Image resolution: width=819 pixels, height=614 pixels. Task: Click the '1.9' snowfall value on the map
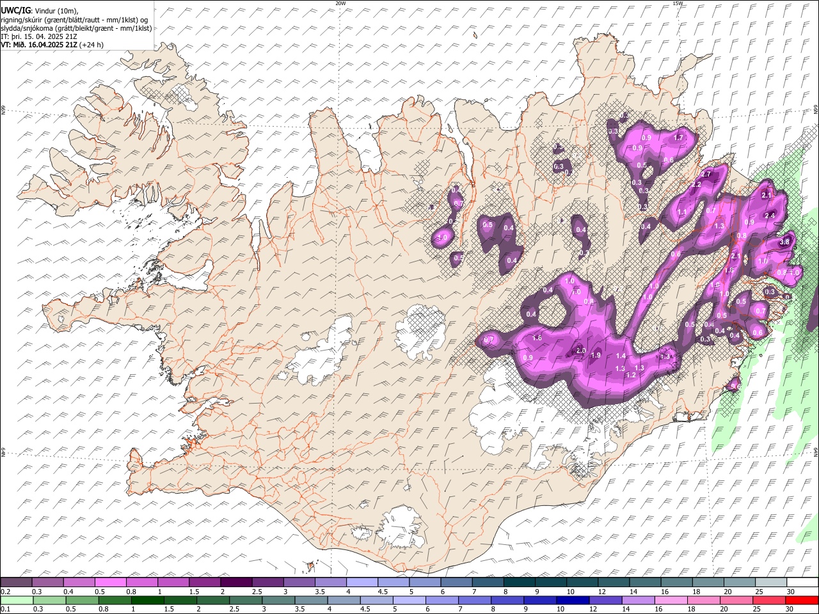(596, 355)
